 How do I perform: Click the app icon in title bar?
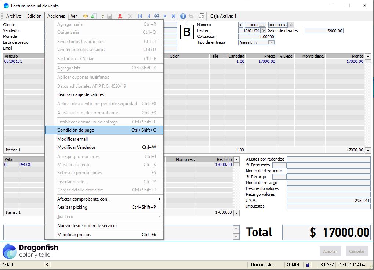pos(6,6)
